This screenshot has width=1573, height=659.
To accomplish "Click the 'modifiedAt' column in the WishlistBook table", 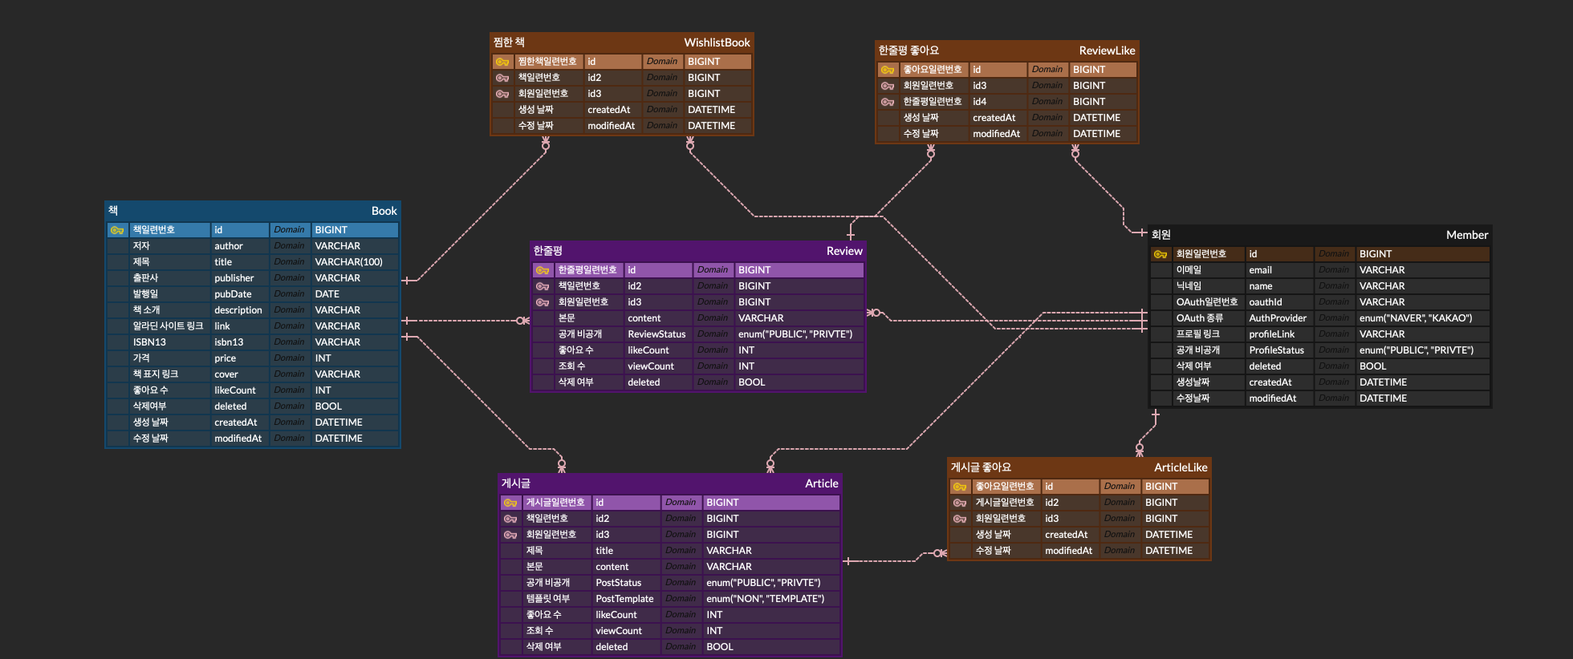I will coord(613,126).
